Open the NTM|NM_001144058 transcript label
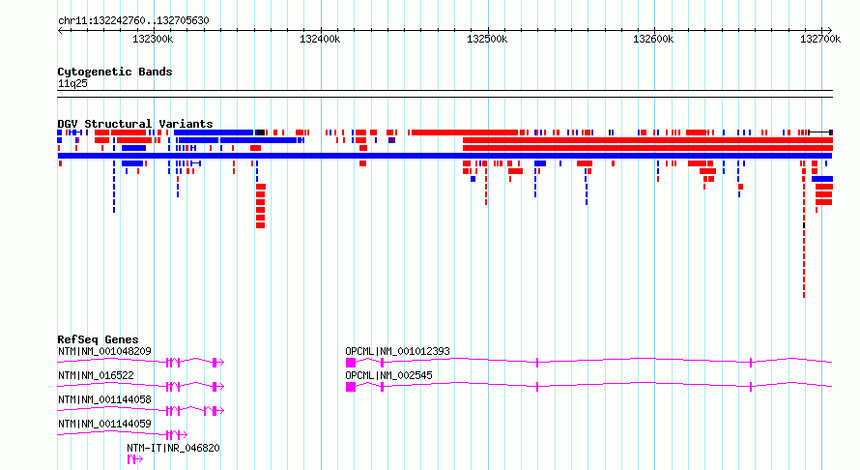This screenshot has height=470, width=860. (x=104, y=399)
